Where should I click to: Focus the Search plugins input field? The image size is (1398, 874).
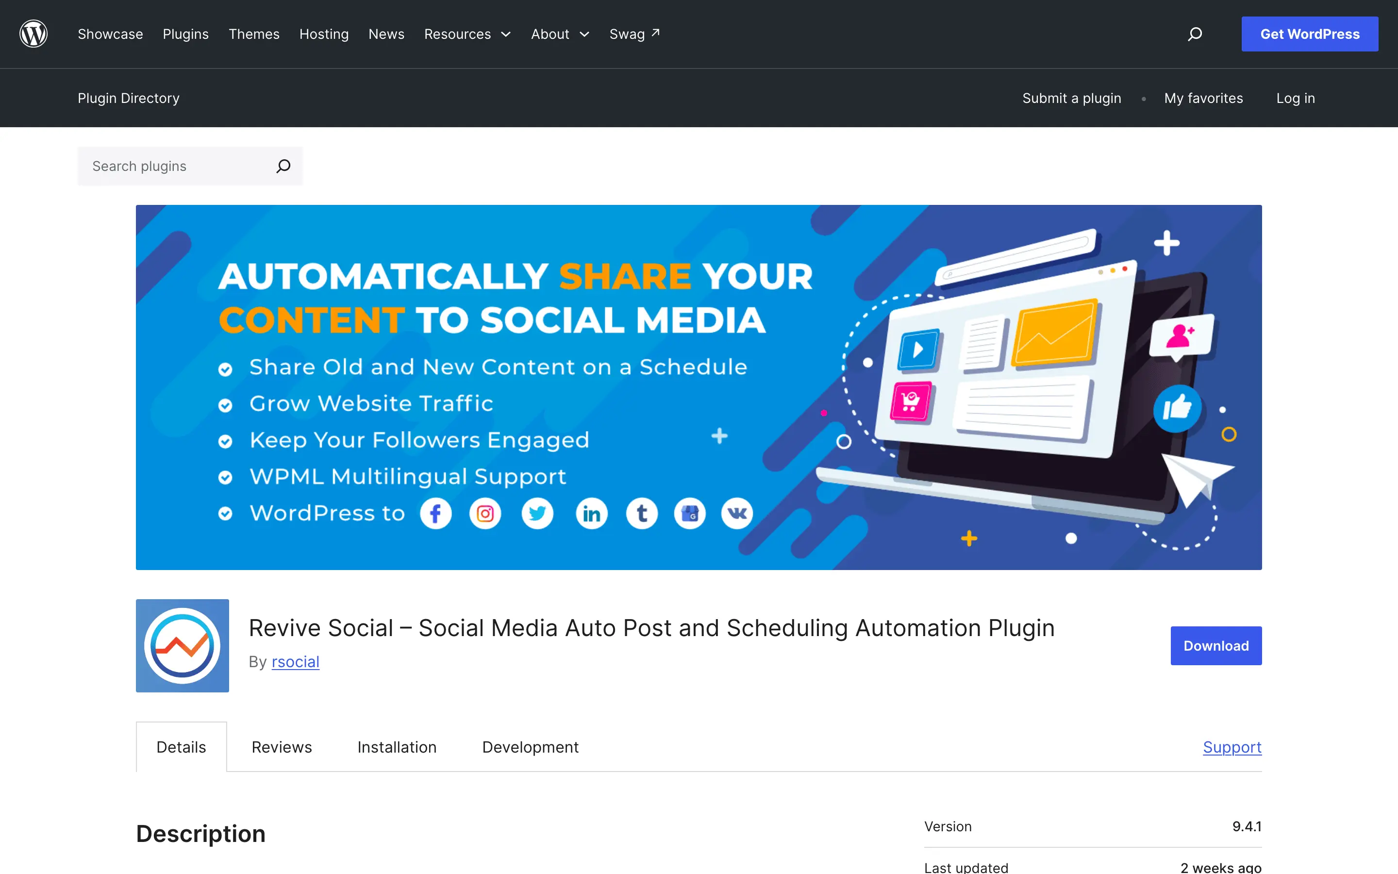pos(190,167)
